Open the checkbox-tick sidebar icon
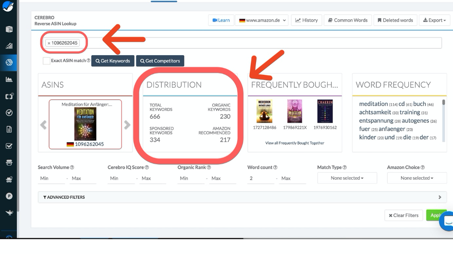453x254 pixels. pos(9,146)
